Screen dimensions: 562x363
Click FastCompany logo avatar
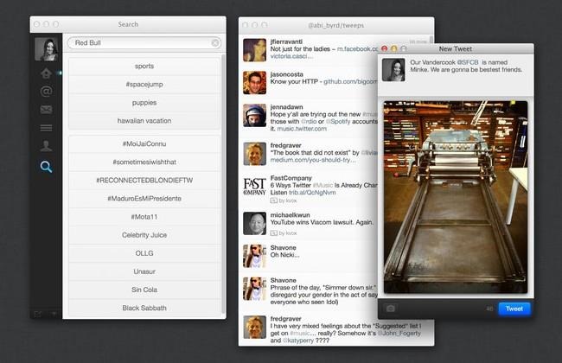pos(254,187)
